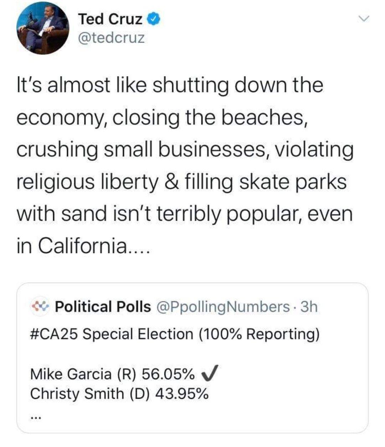
Task: Click the Ted Cruz display name
Action: pyautogui.click(x=110, y=19)
